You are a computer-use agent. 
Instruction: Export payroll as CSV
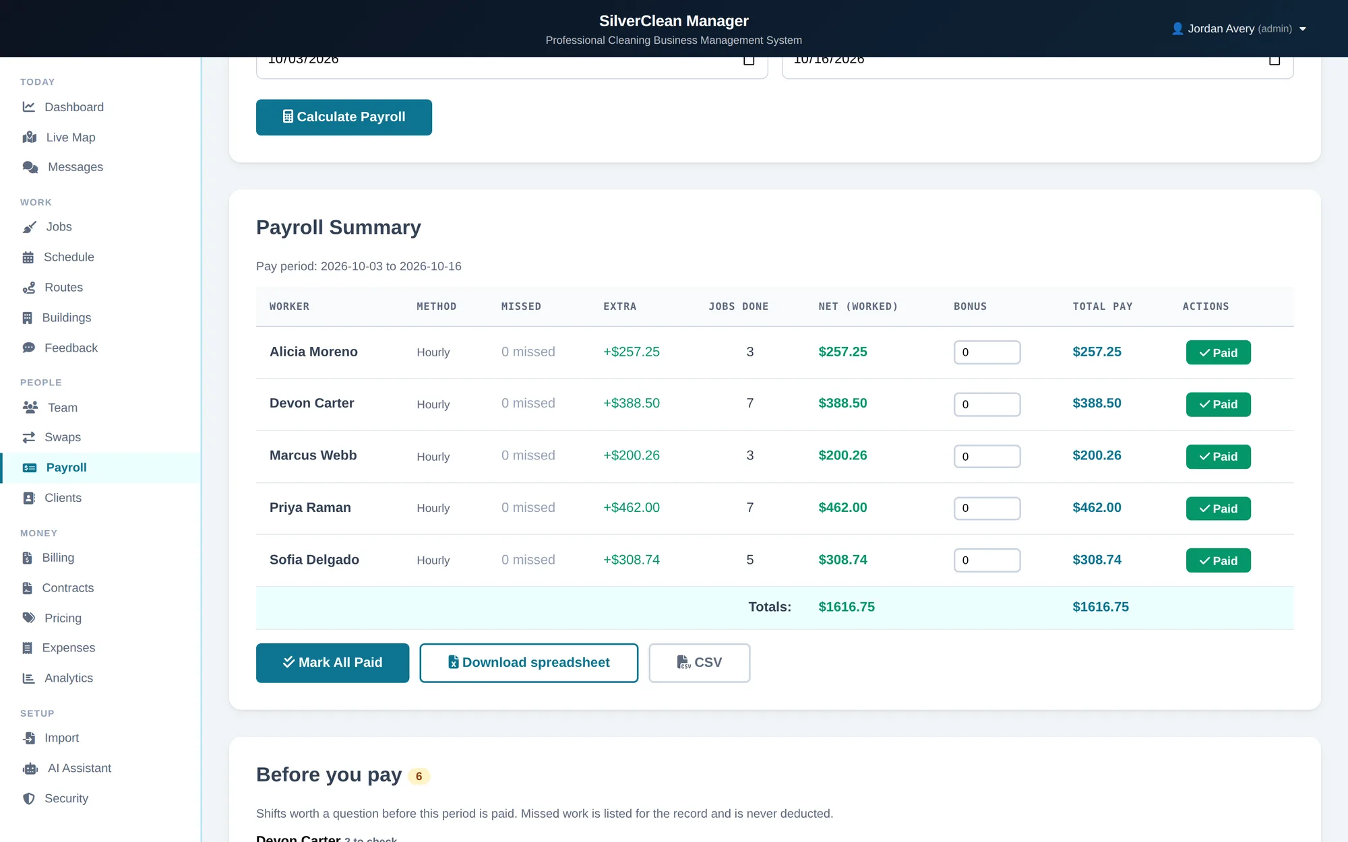(x=699, y=663)
